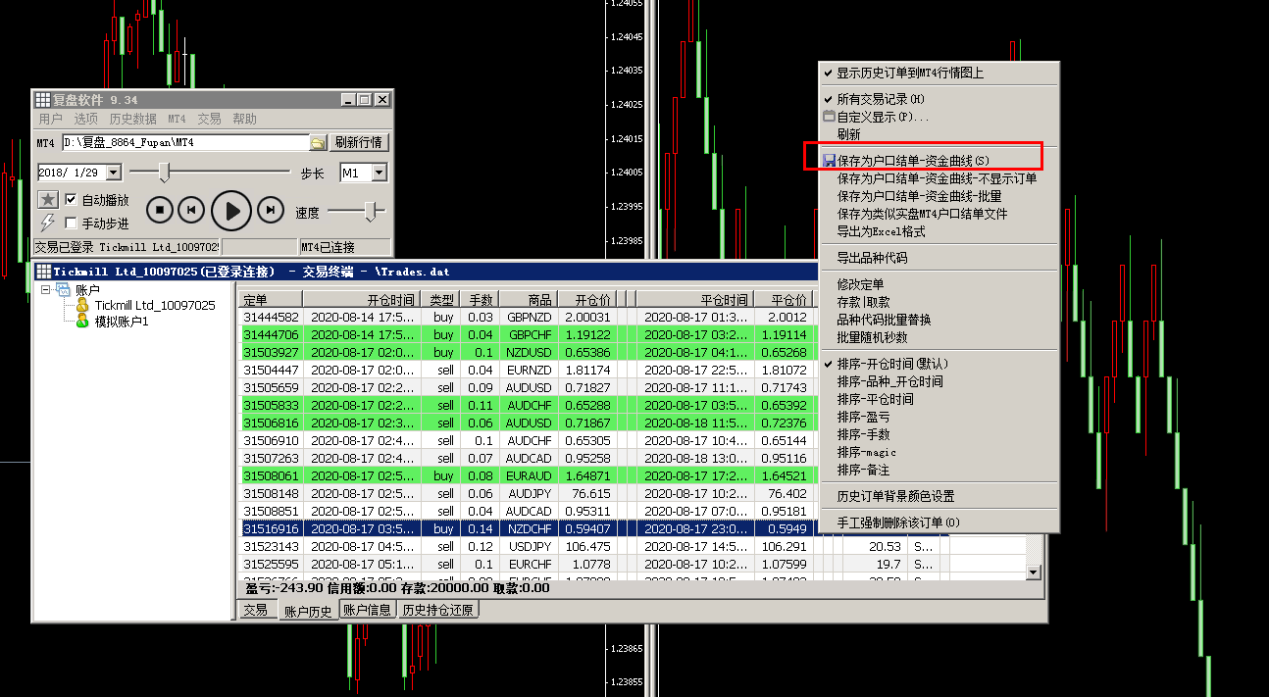Click the step backward button
Viewport: 1269px width, 697px height.
[193, 209]
